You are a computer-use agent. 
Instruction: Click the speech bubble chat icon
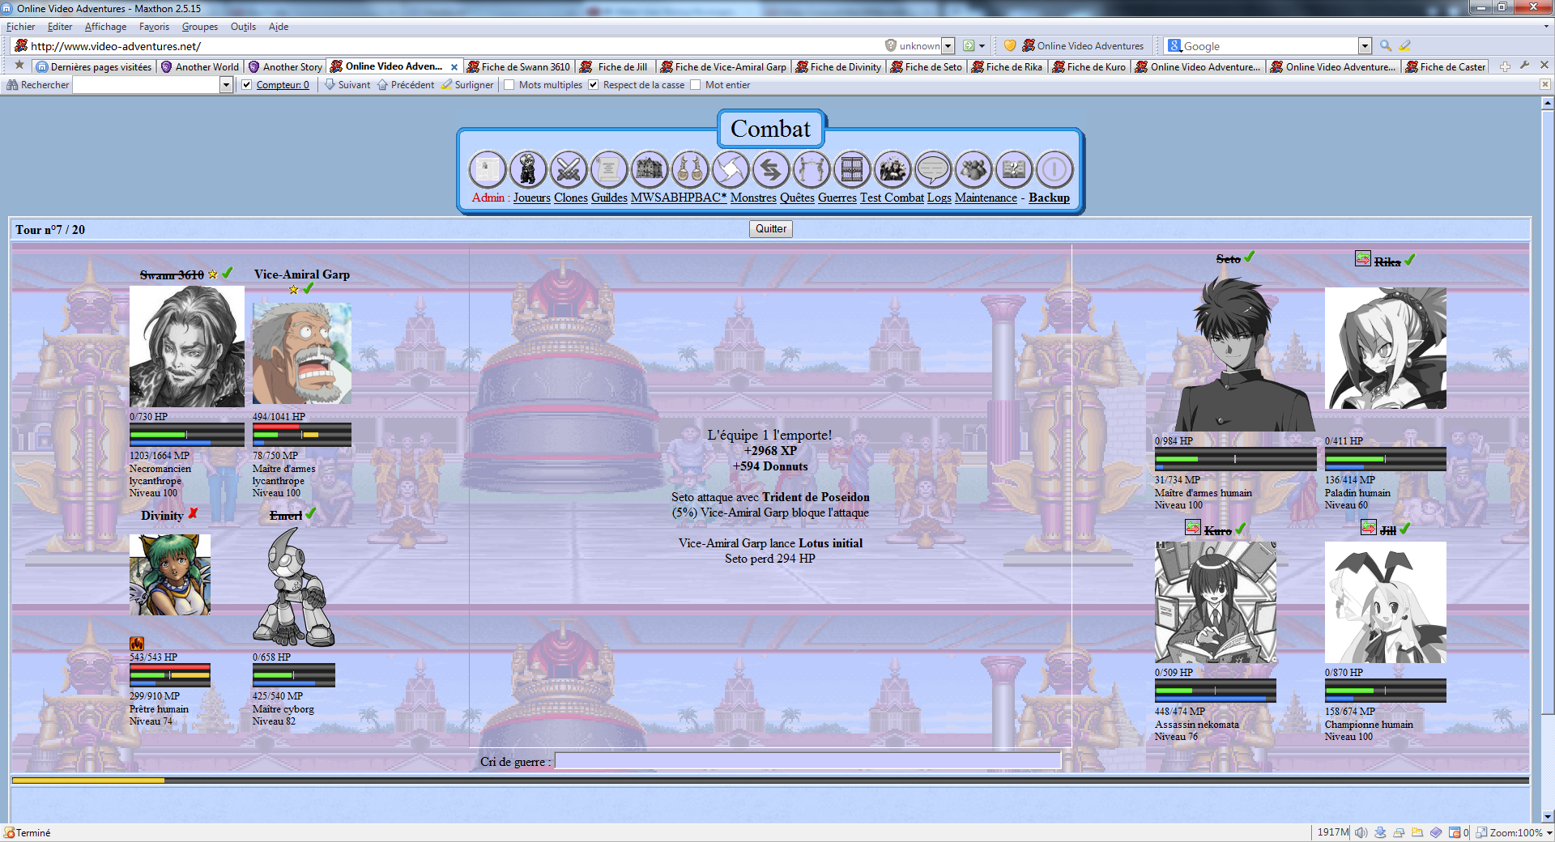932,170
